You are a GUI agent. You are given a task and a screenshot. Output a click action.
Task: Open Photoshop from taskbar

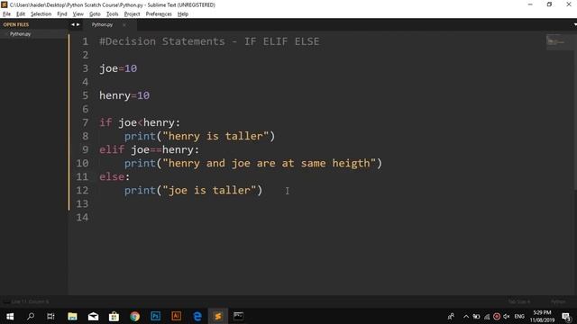click(155, 316)
